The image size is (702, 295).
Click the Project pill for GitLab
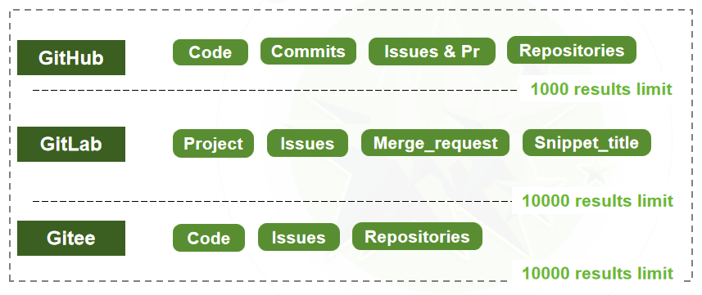click(x=213, y=144)
